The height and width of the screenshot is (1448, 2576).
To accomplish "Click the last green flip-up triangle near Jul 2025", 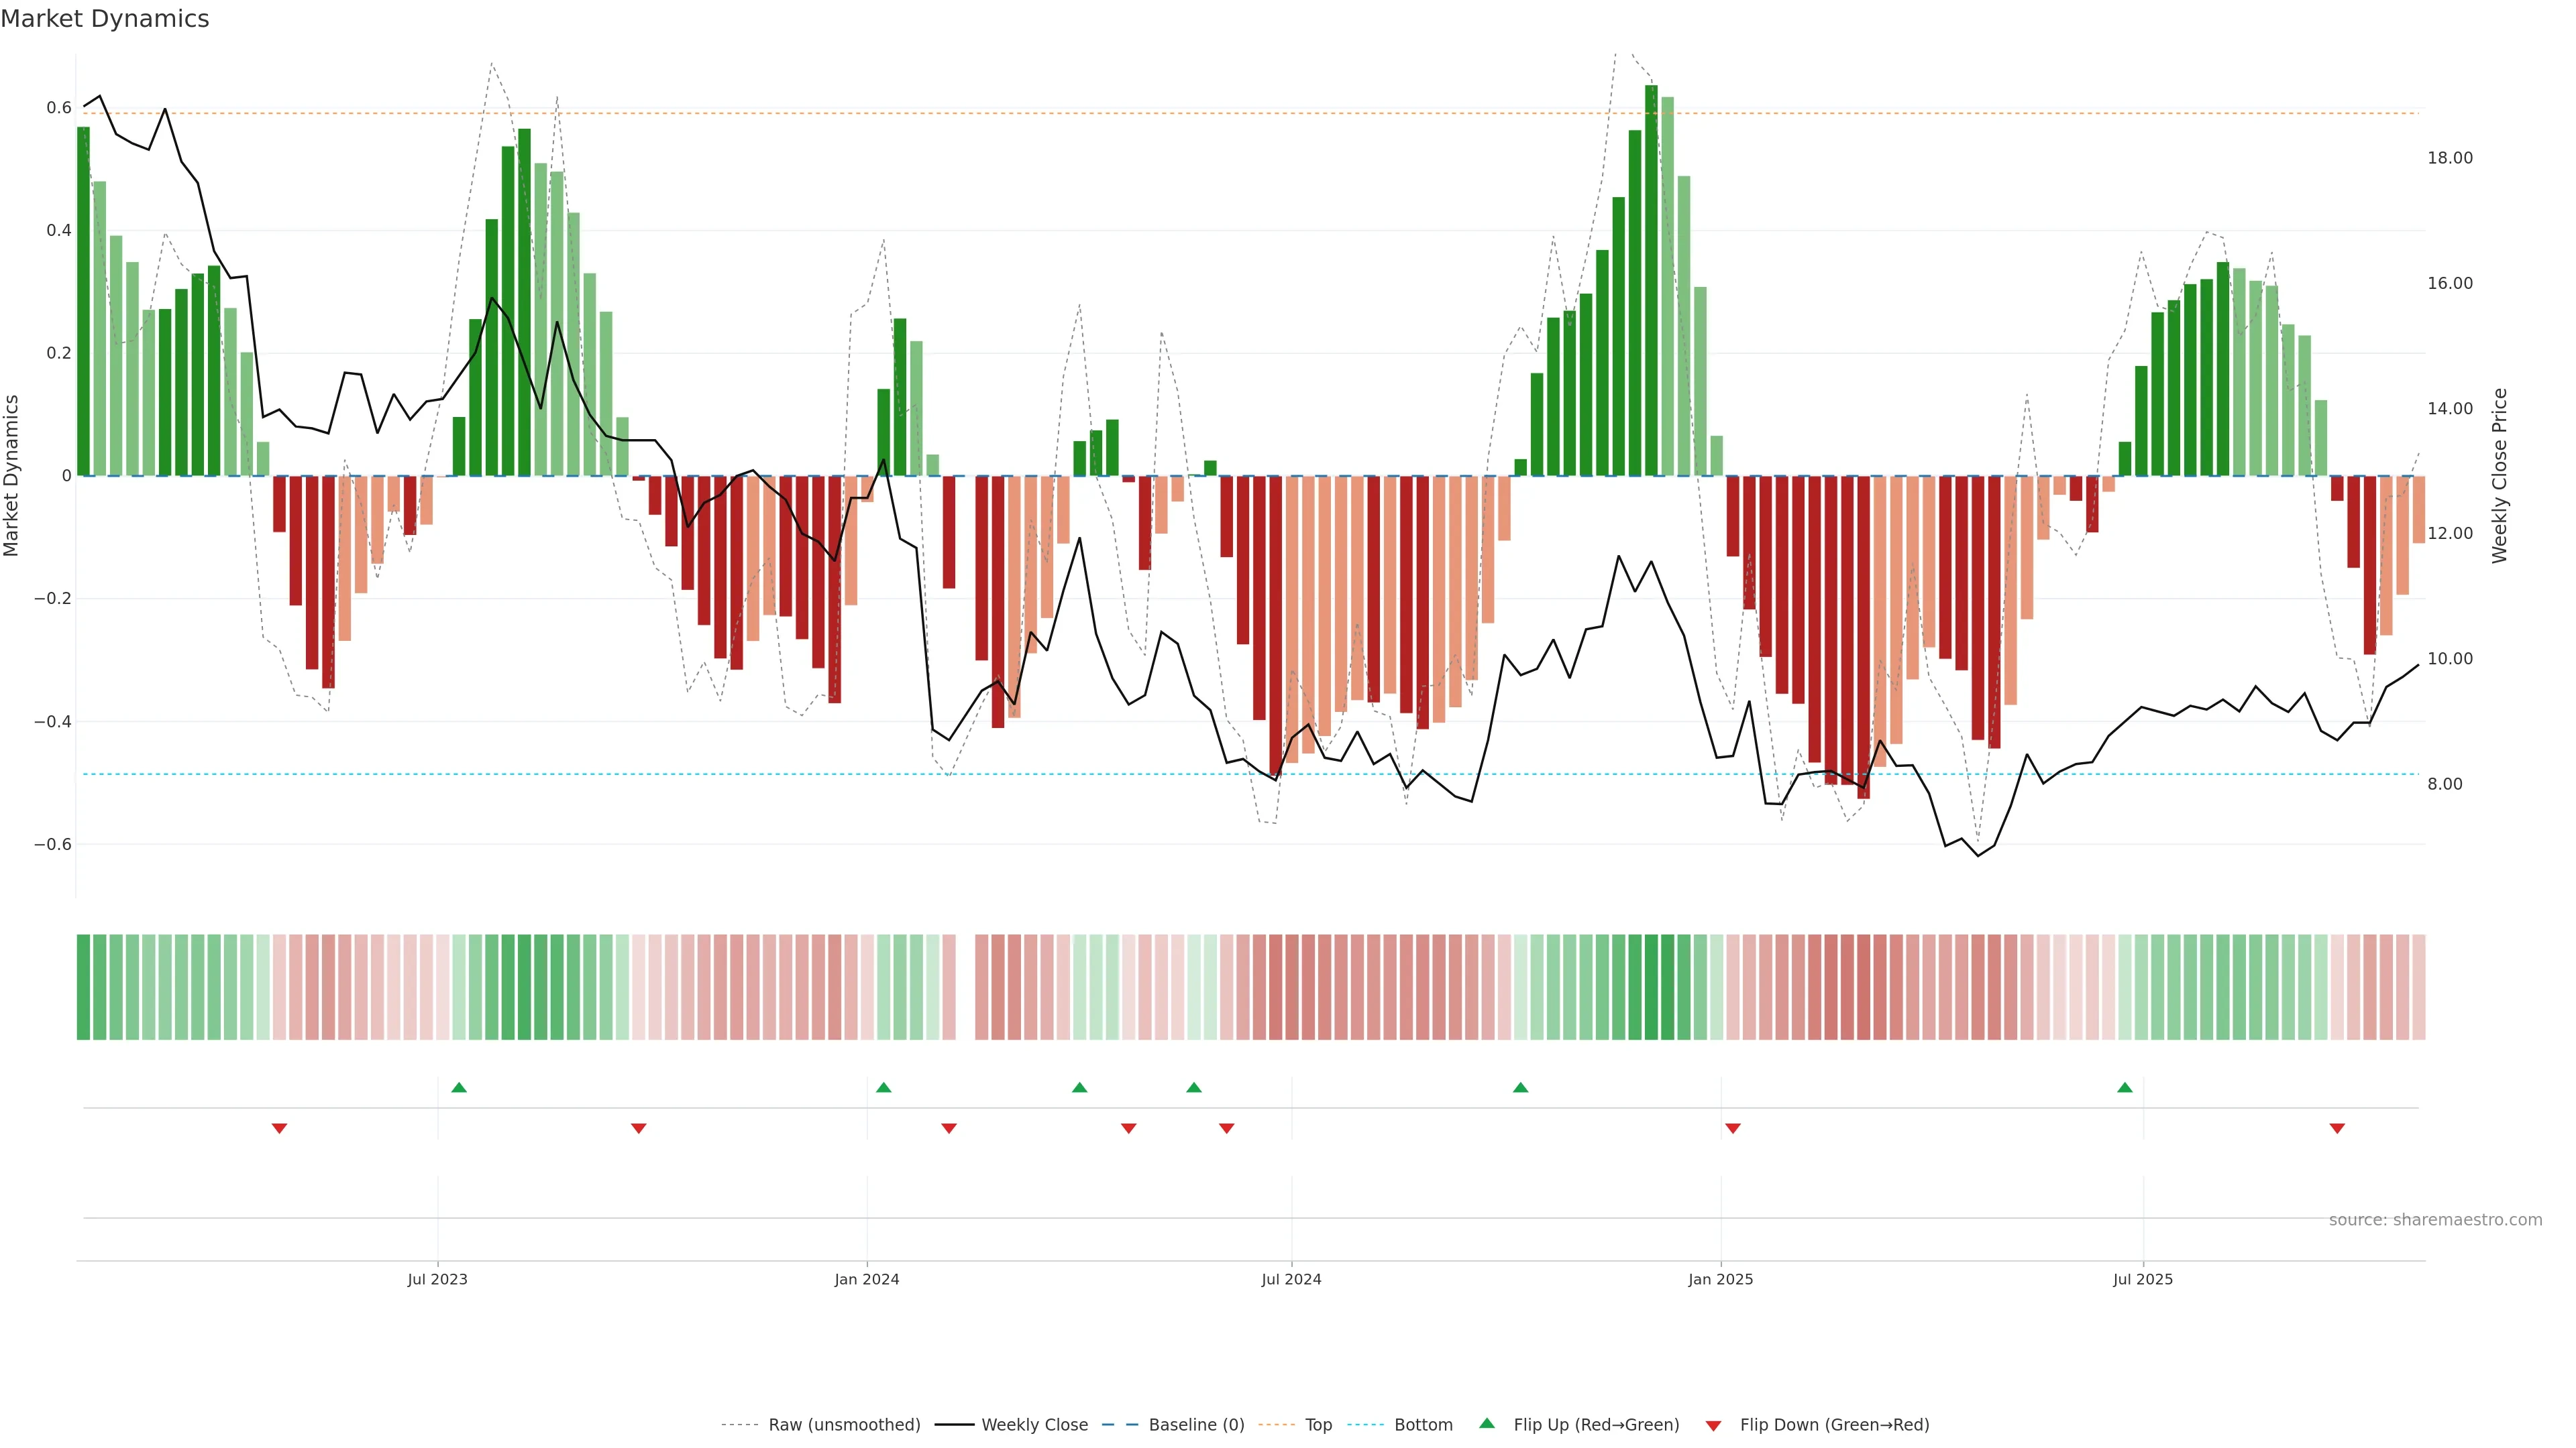I will [2125, 1087].
